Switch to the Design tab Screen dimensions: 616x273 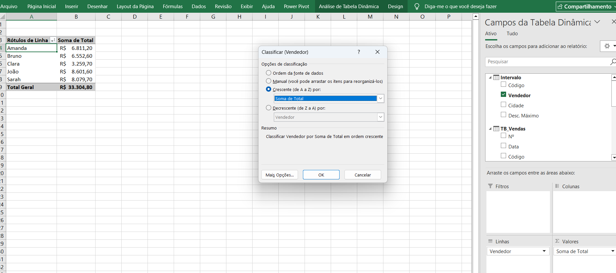pyautogui.click(x=395, y=7)
